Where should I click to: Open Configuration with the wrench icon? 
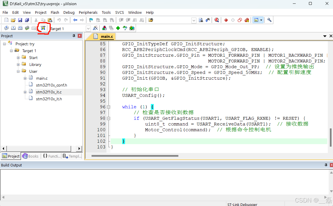pyautogui.click(x=269, y=20)
